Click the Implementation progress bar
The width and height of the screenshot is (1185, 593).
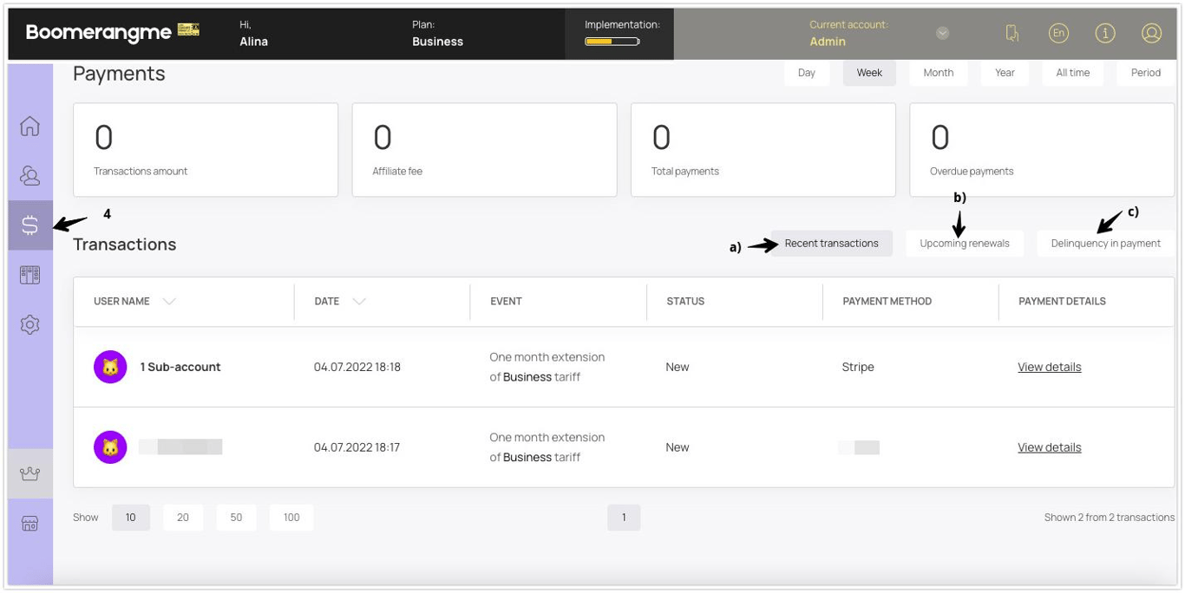point(612,42)
